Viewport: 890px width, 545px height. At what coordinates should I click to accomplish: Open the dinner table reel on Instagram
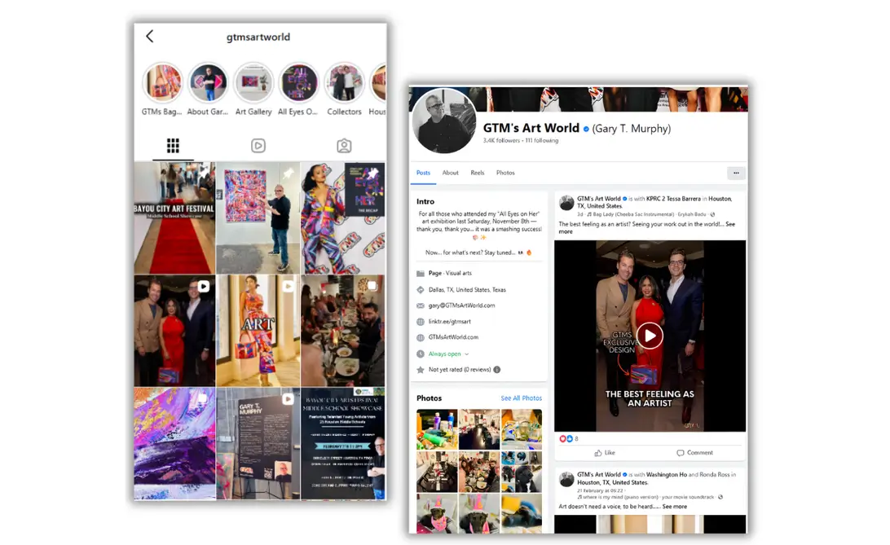pyautogui.click(x=343, y=331)
